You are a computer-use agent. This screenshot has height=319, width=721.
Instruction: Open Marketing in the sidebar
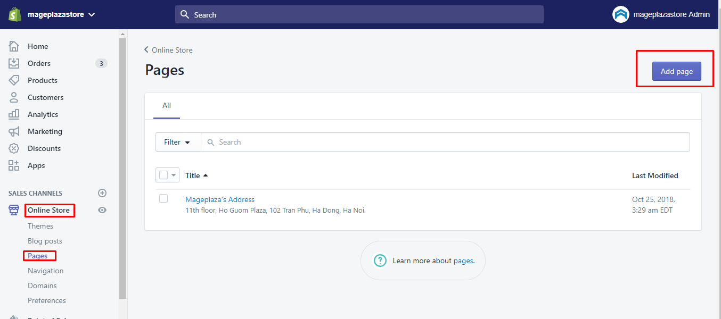click(45, 131)
